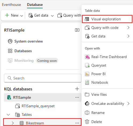Click the Query with code toolbar icon

(x=60, y=15)
